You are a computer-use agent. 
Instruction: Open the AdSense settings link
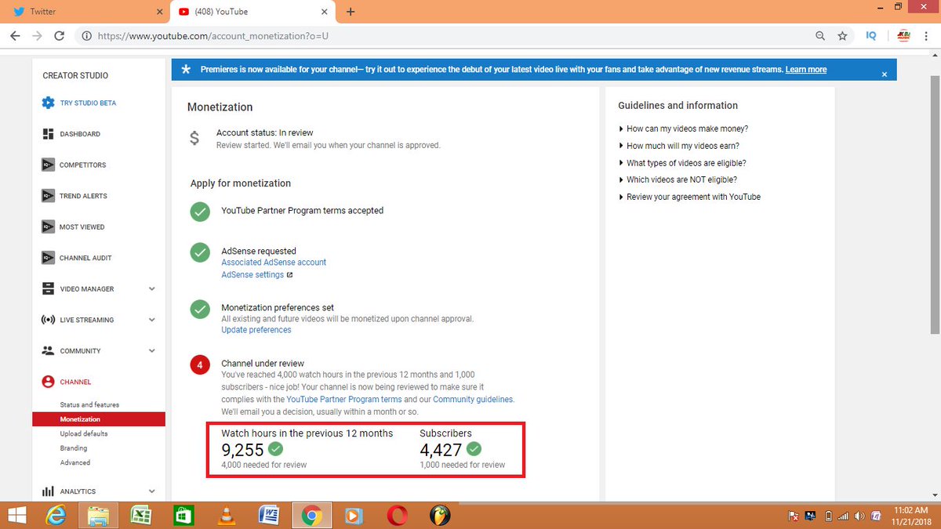tap(253, 275)
